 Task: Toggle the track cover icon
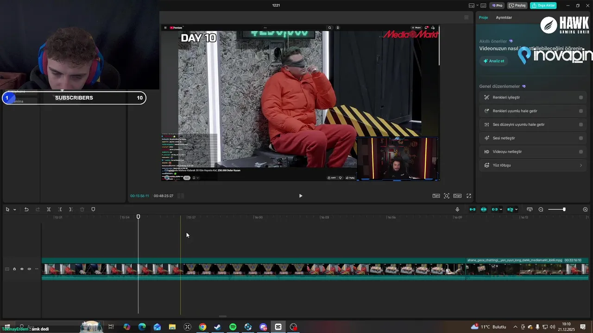click(7, 269)
